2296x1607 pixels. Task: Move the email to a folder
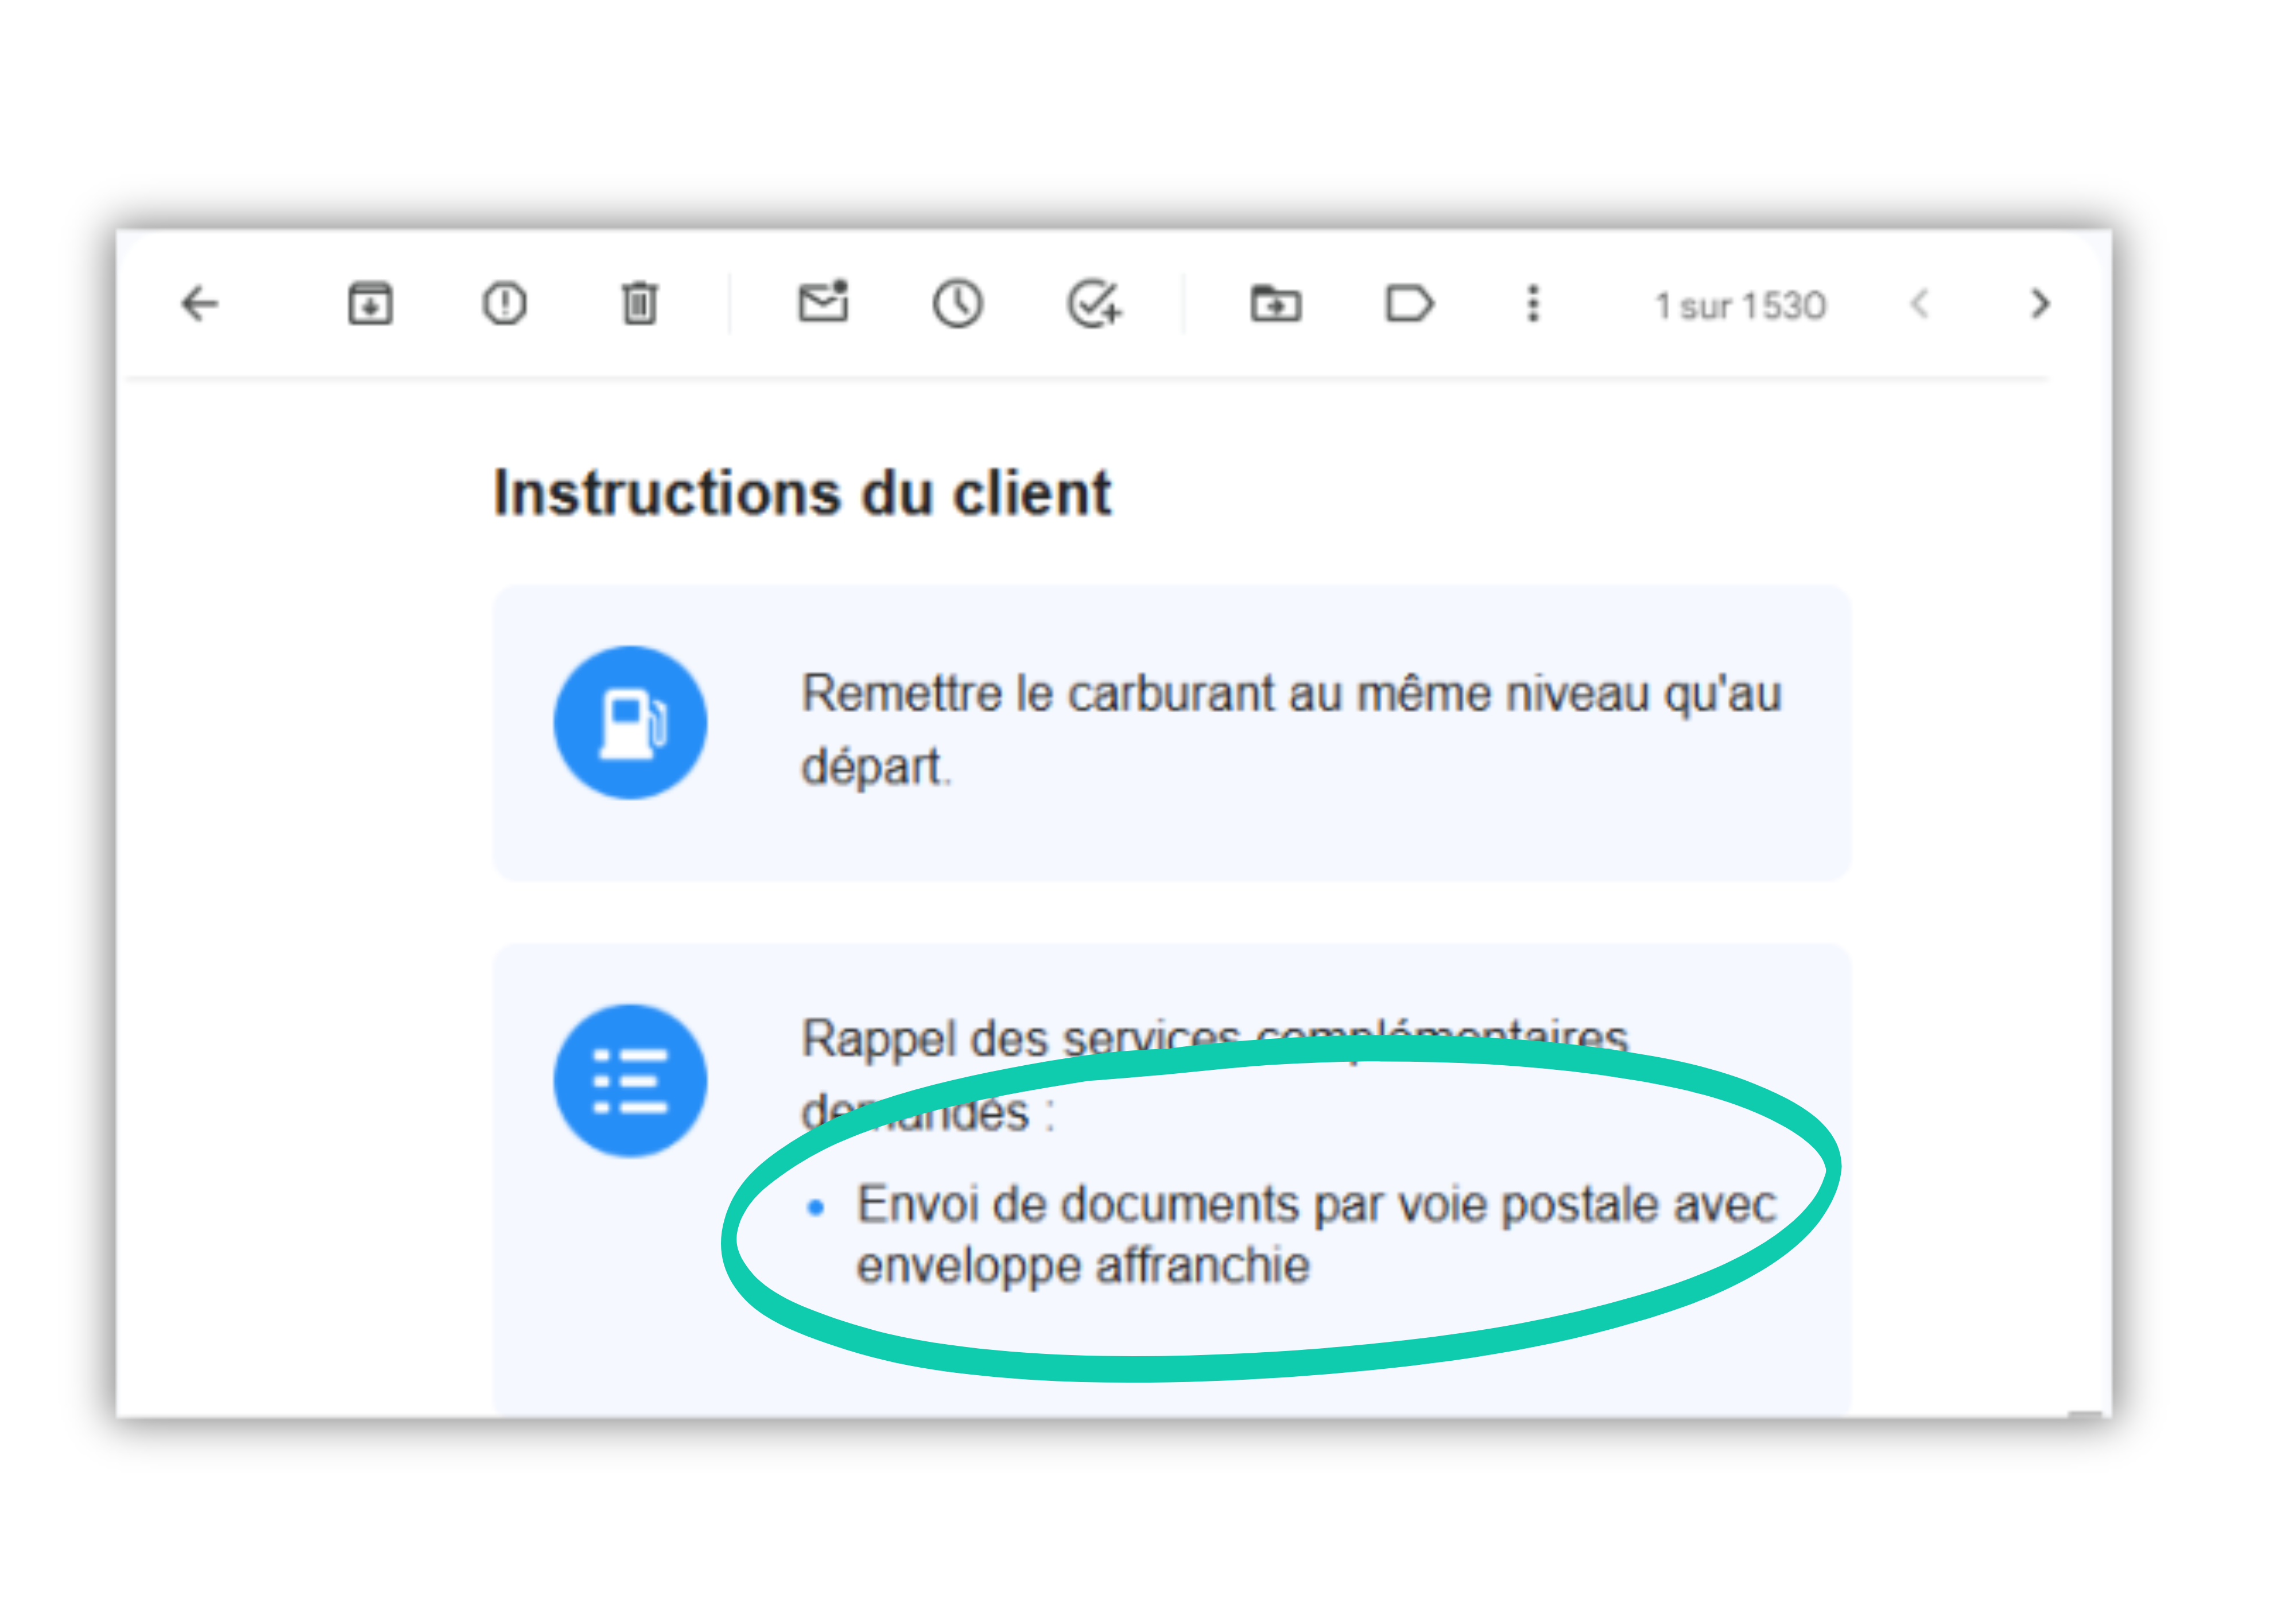(x=1276, y=303)
